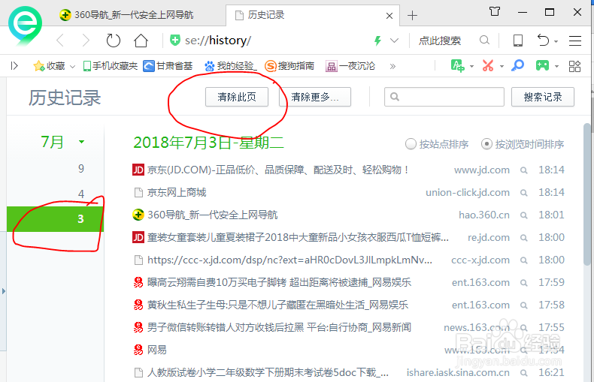Open a new tab with plus button
Screen dimensions: 594x382
(412, 16)
